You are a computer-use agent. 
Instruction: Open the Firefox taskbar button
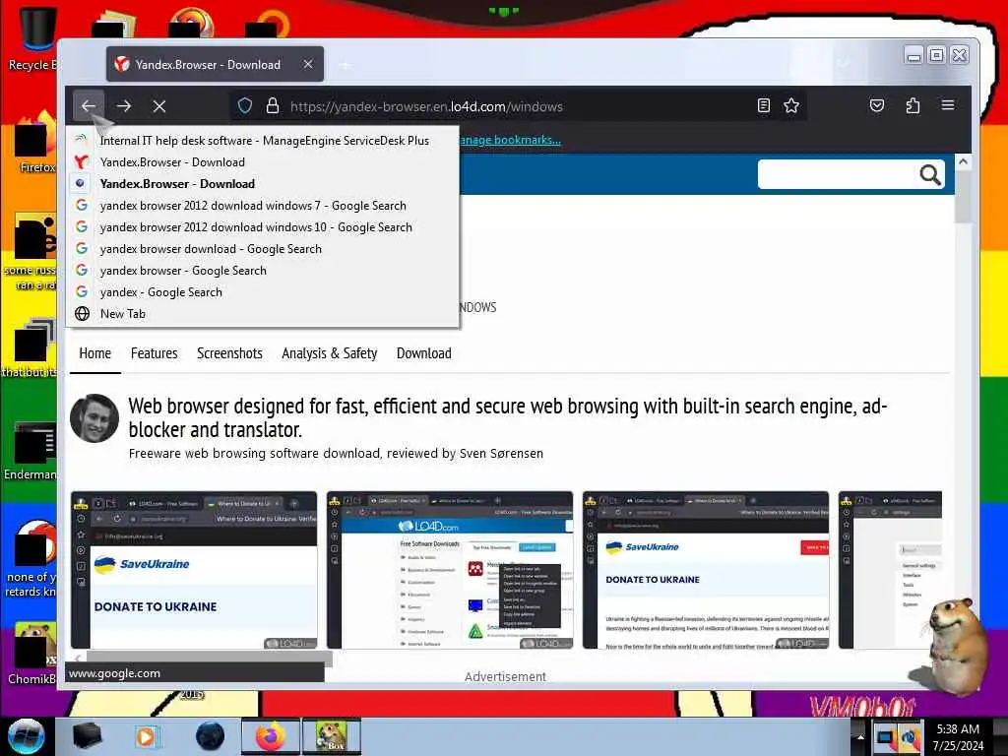pyautogui.click(x=271, y=736)
